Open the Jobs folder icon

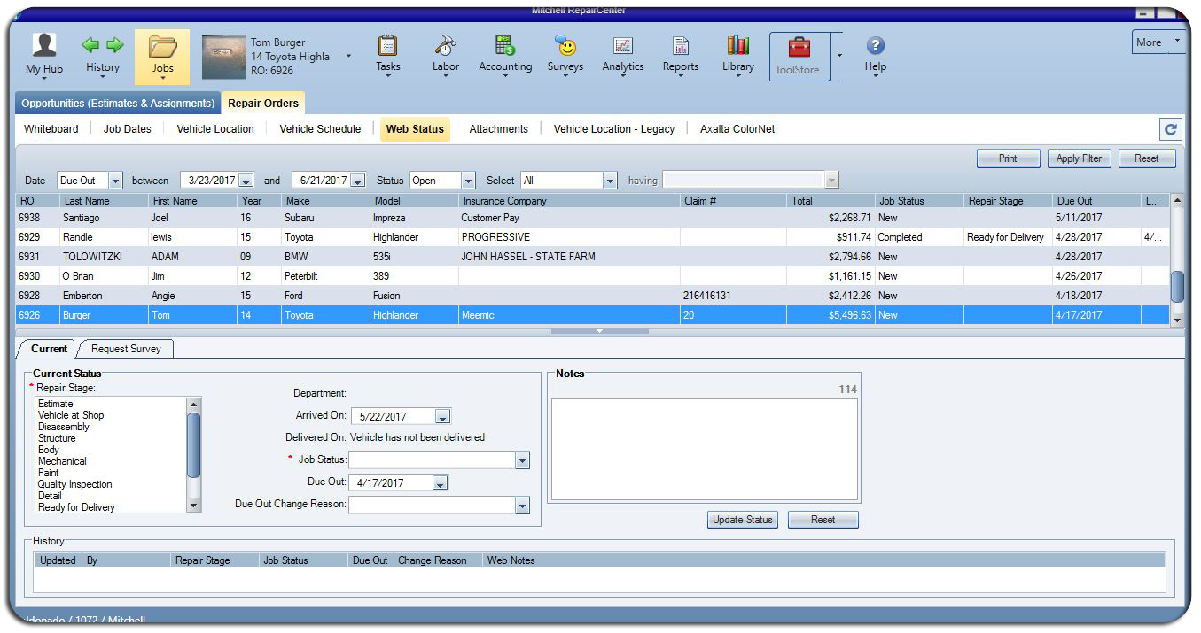pos(162,46)
